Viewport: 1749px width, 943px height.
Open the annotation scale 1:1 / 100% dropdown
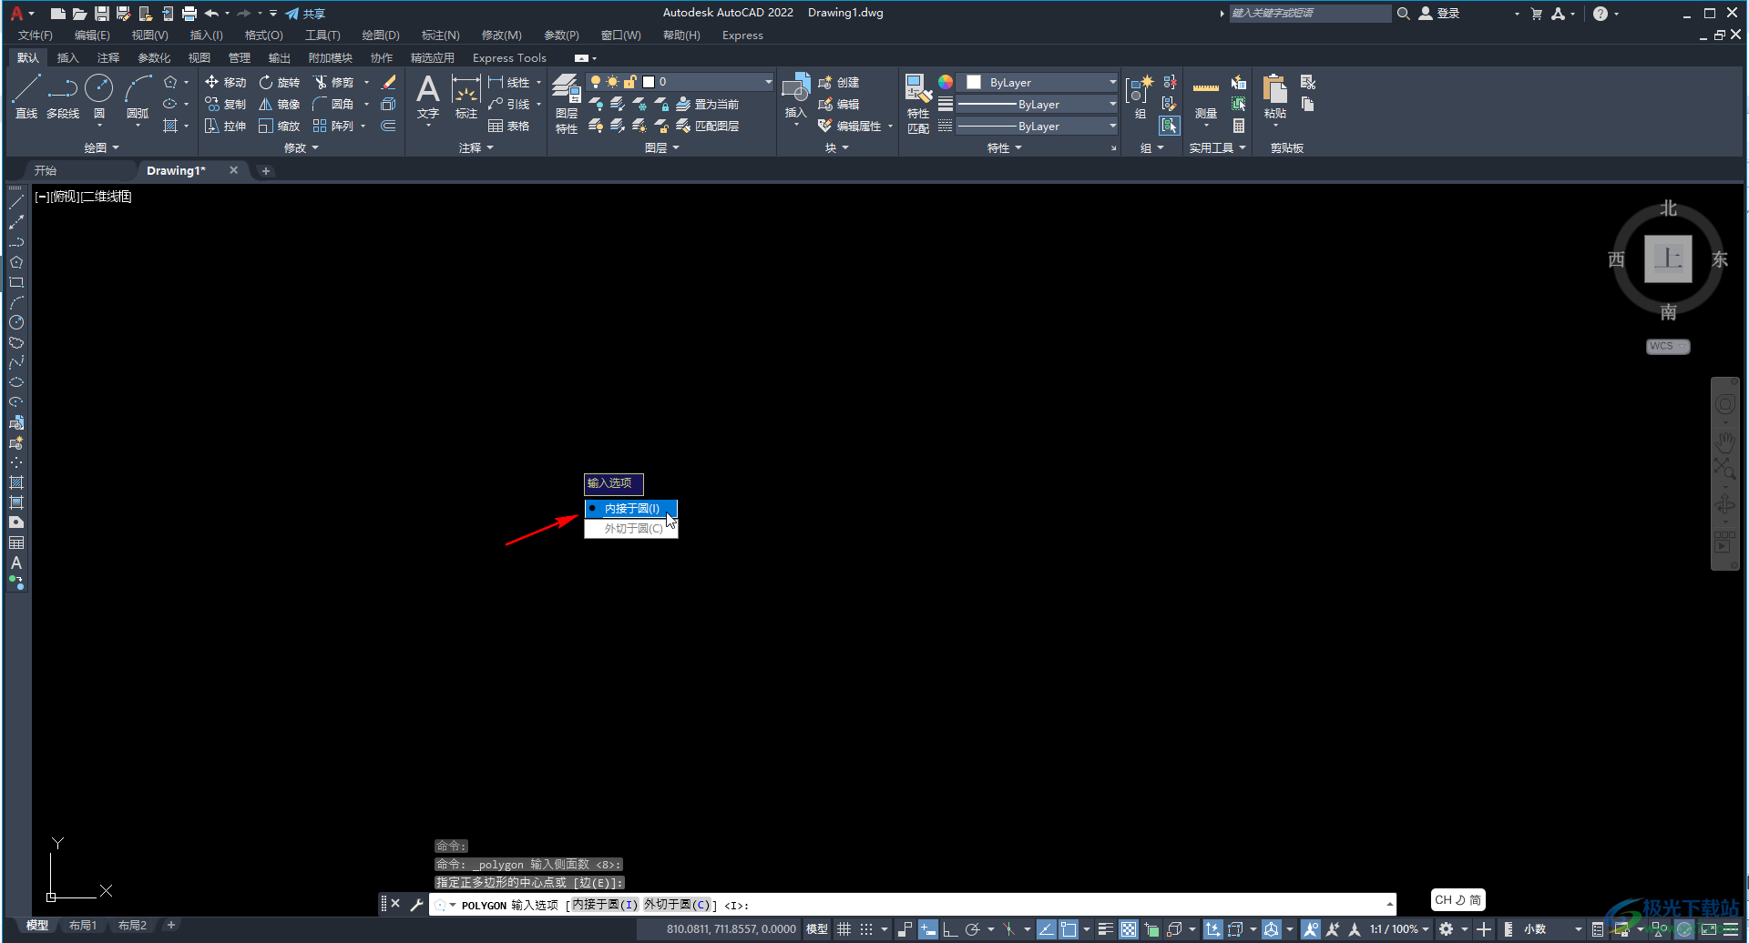[x=1399, y=929]
